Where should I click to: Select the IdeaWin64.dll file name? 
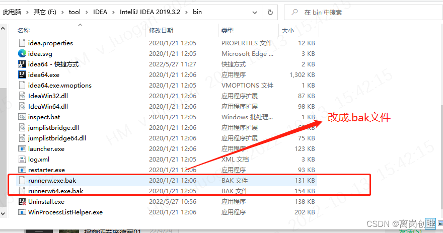(x=48, y=107)
